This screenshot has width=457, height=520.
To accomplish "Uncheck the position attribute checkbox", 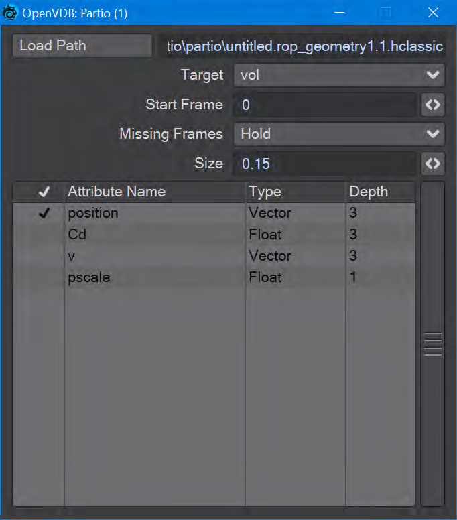I will (x=44, y=213).
